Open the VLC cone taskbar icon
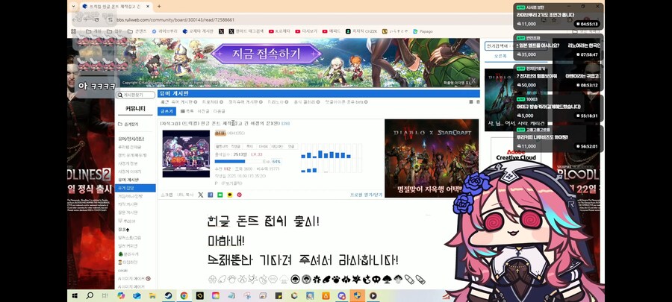Viewport: 672px width, 302px height. (x=326, y=295)
